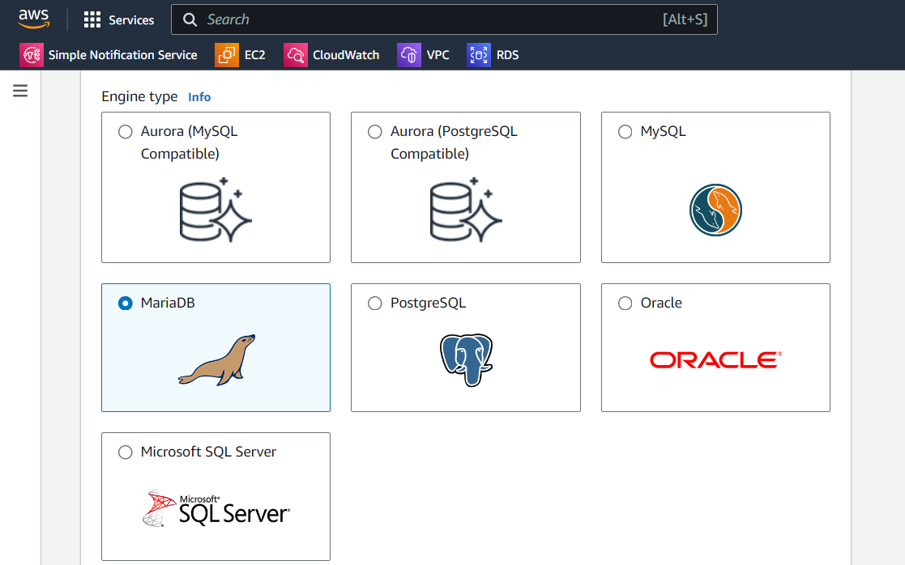Image resolution: width=905 pixels, height=565 pixels.
Task: Click the MySQL dolphin logo
Action: 715,210
